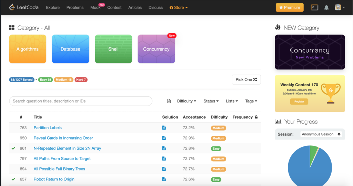Click the NEW Category flame icon
Screen dimensions: 353x186
pos(278,28)
